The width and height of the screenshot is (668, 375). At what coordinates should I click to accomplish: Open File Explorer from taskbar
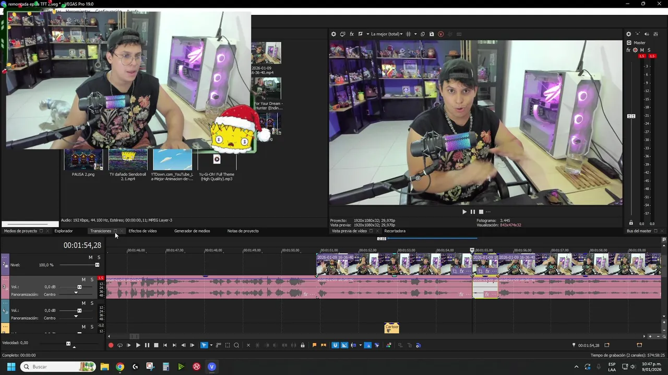click(x=104, y=367)
